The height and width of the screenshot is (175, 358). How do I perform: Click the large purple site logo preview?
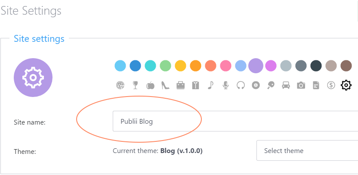click(x=33, y=78)
